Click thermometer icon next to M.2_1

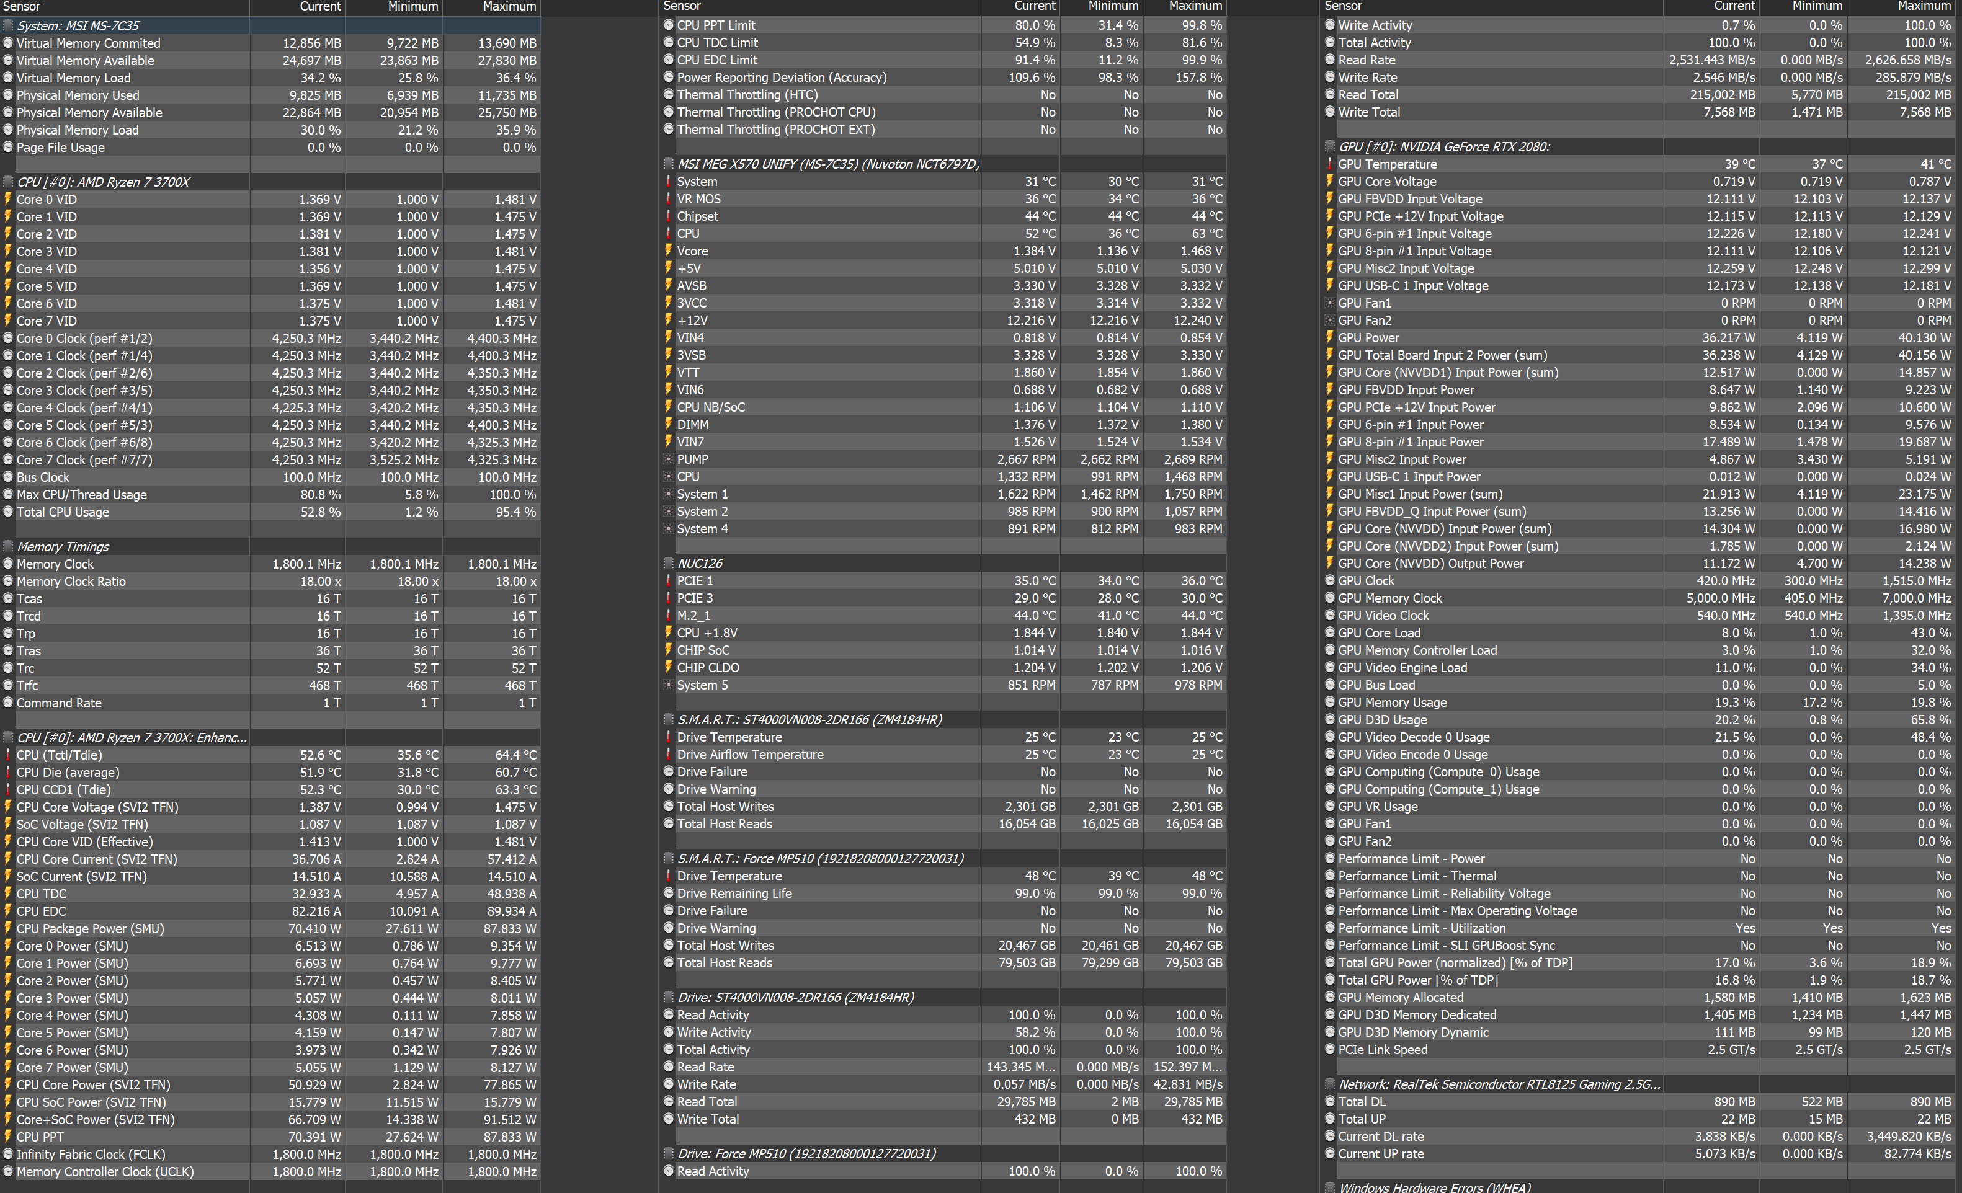(669, 615)
